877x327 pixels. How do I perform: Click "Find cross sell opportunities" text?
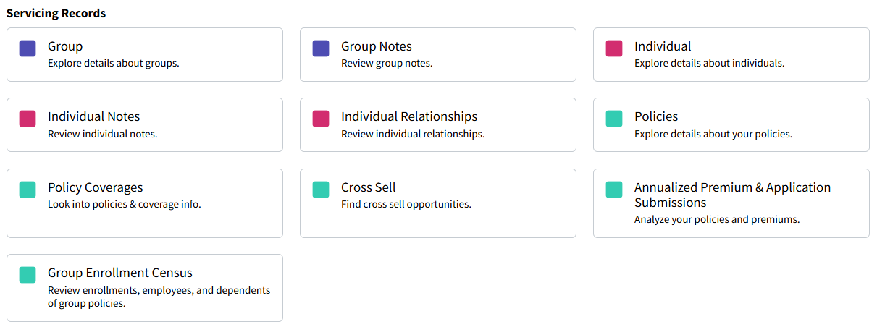(x=406, y=204)
